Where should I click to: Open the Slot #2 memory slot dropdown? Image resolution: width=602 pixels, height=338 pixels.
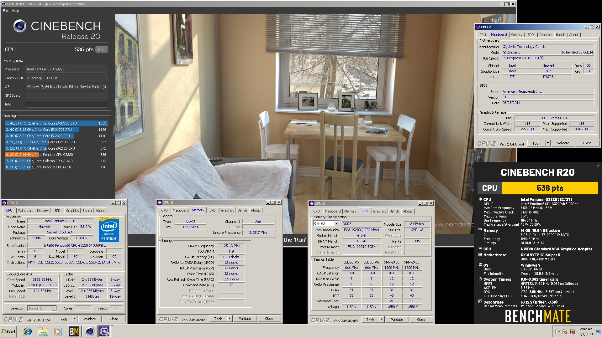coord(336,224)
